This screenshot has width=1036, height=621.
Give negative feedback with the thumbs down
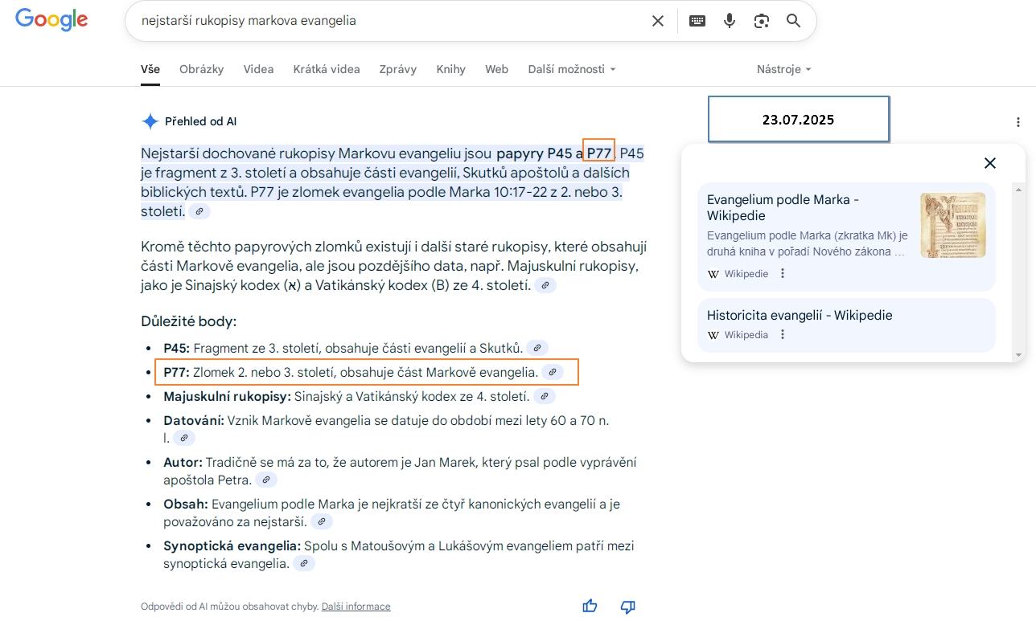[627, 606]
